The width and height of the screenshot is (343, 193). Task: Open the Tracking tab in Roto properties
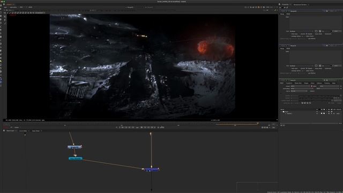click(x=327, y=83)
